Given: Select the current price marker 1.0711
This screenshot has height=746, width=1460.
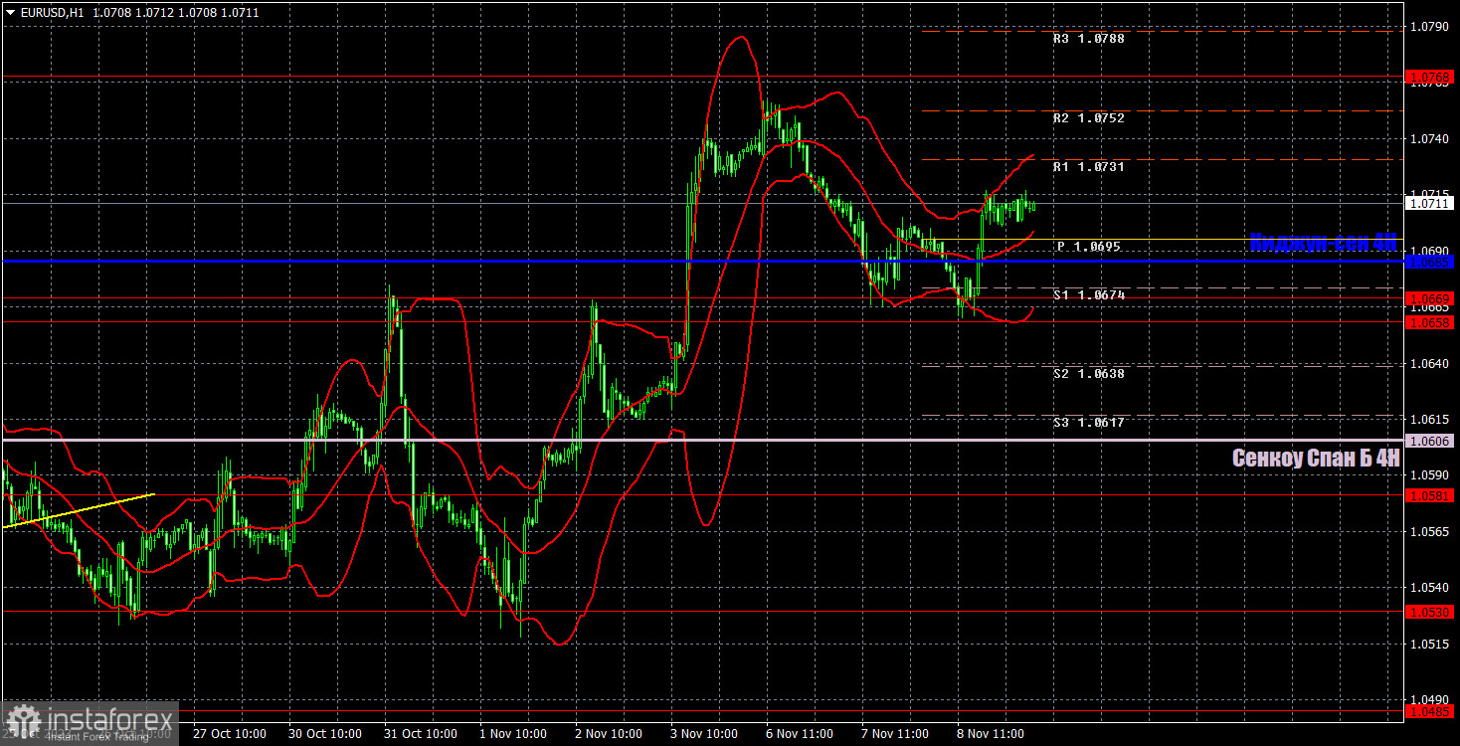Looking at the screenshot, I should point(1430,203).
